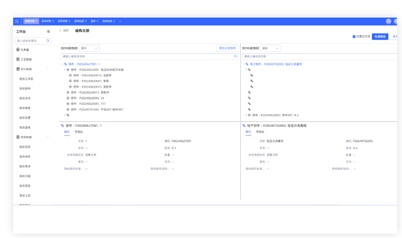This screenshot has width=402, height=238.
Task: Select 可视化 tab under 部件 - P20240627001
Action: [x=78, y=132]
